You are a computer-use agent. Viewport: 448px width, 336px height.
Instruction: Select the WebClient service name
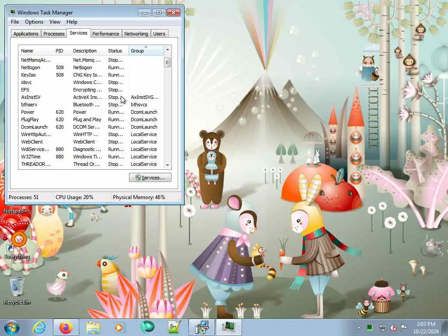31,142
